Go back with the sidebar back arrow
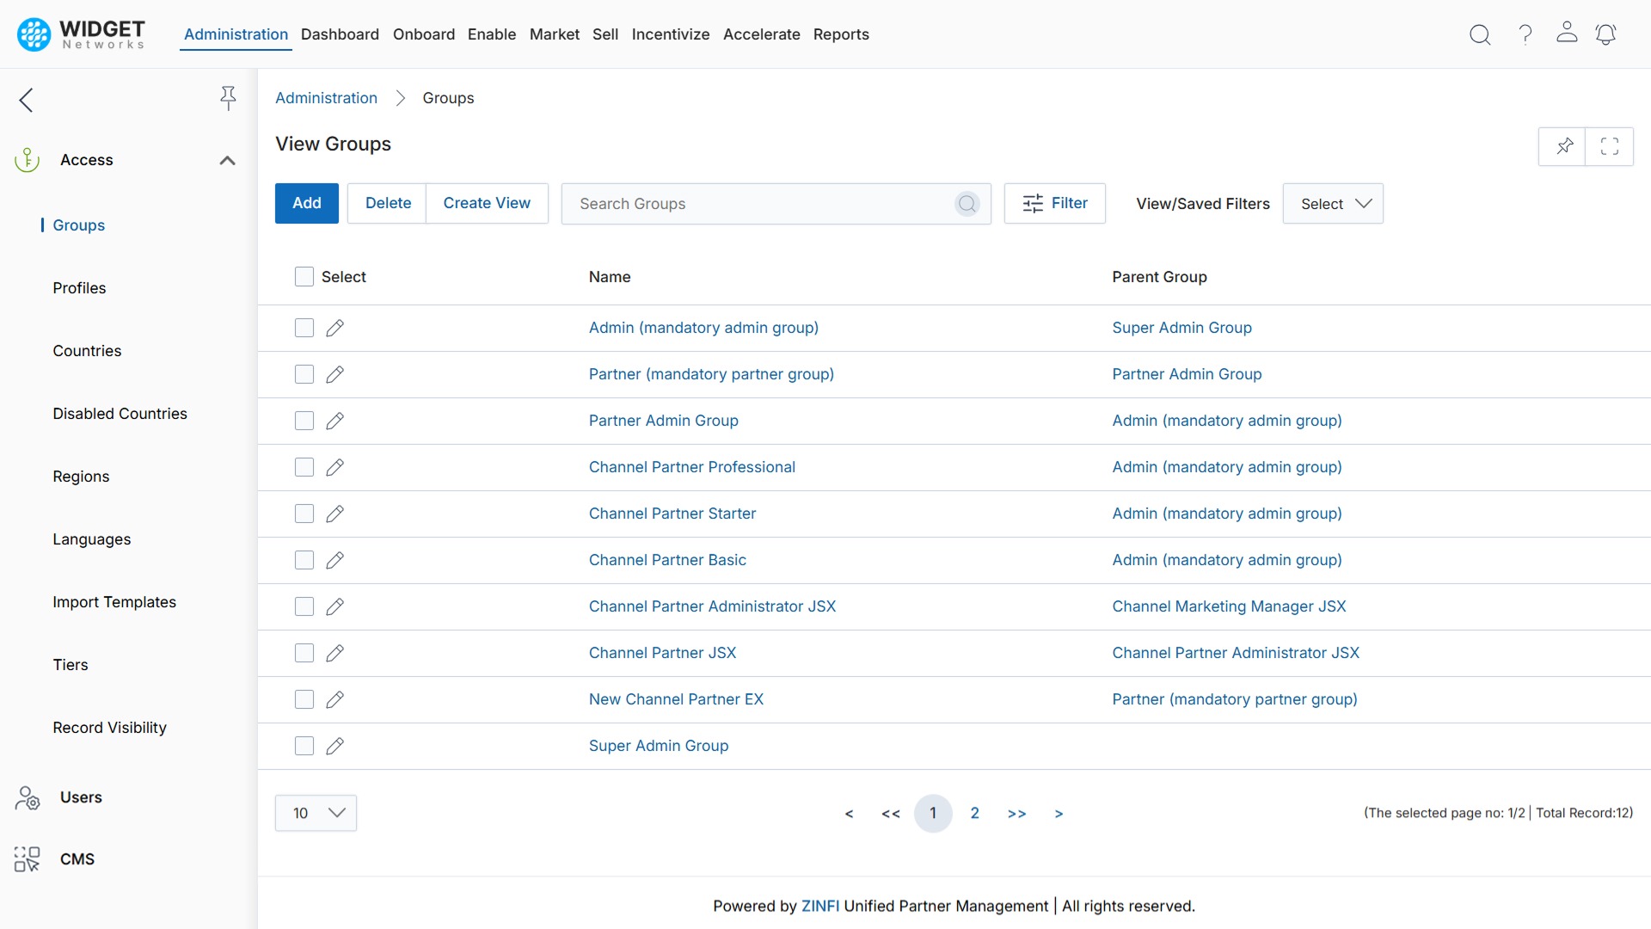The width and height of the screenshot is (1651, 929). (x=26, y=100)
